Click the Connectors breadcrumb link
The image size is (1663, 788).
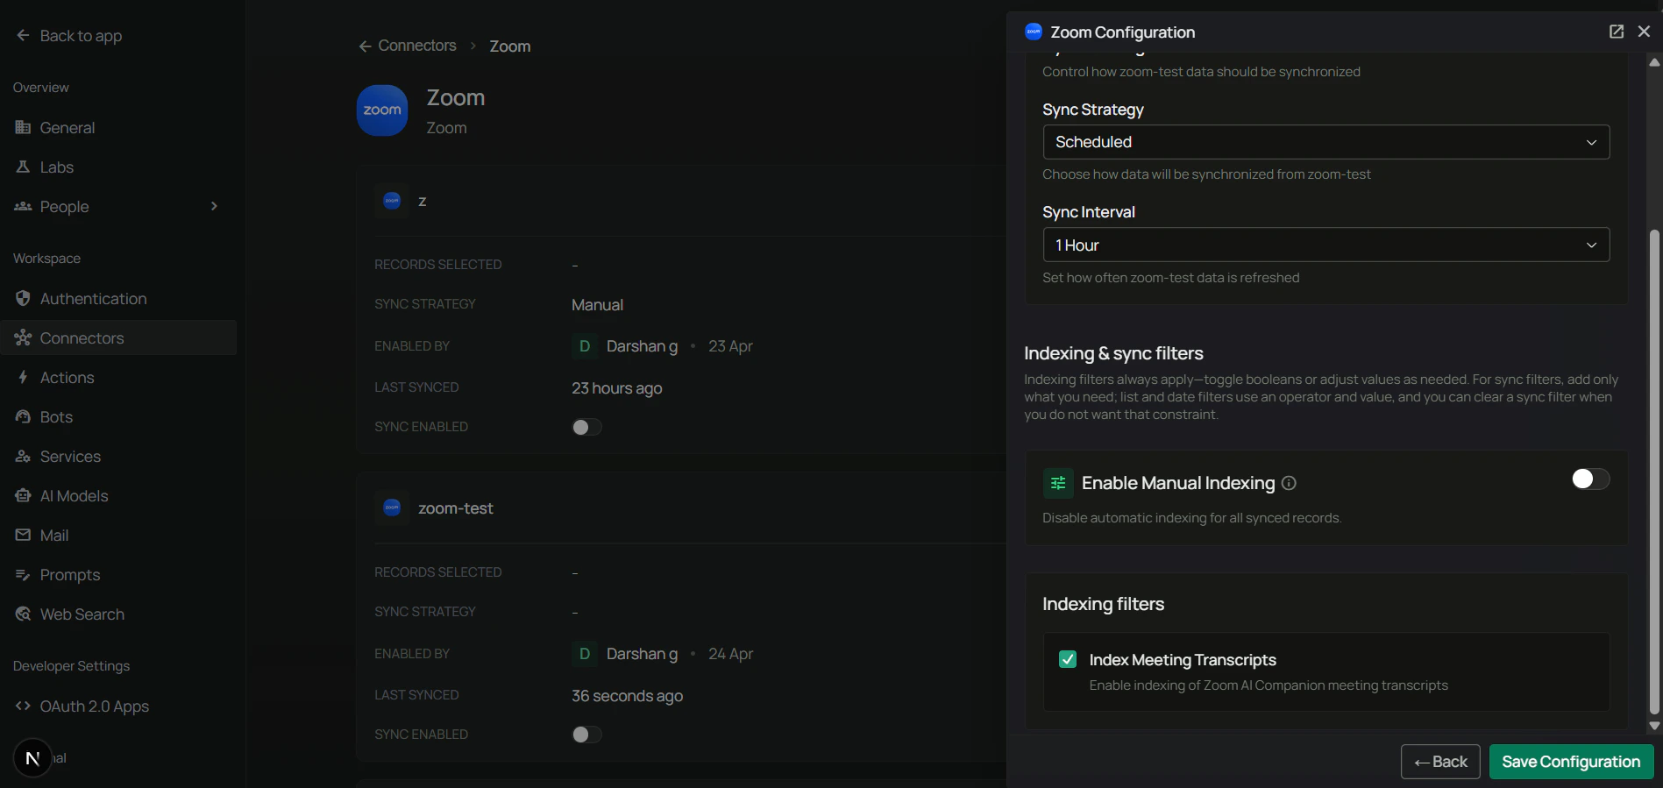[417, 46]
